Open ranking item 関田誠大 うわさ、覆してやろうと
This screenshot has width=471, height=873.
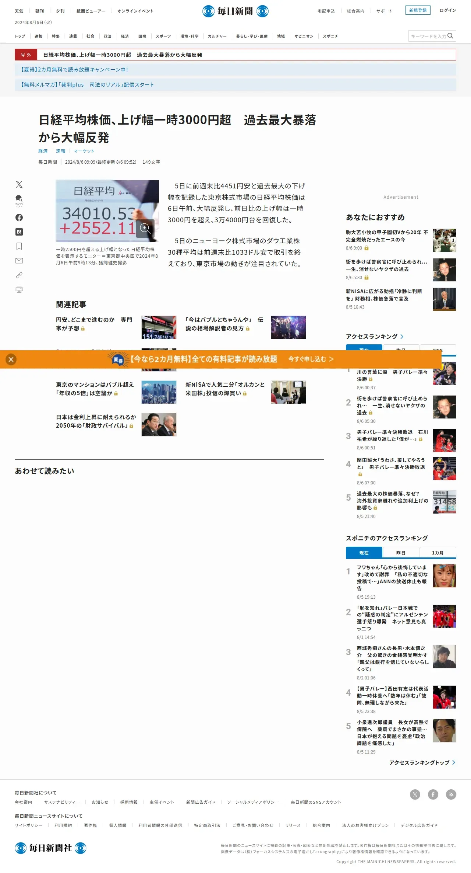pos(391,467)
